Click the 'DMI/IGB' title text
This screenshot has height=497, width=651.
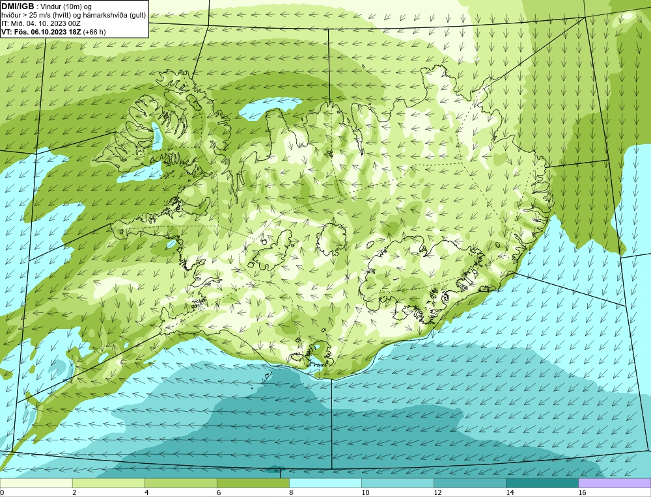pyautogui.click(x=18, y=7)
